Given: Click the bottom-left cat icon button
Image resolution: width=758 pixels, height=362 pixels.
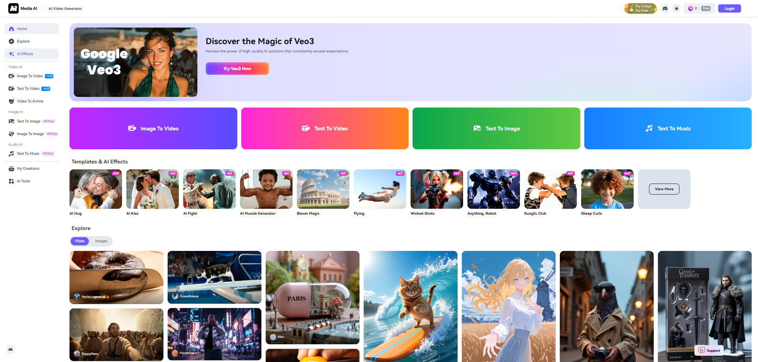Looking at the screenshot, I should (11, 349).
